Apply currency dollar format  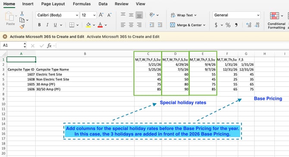pyautogui.click(x=216, y=25)
